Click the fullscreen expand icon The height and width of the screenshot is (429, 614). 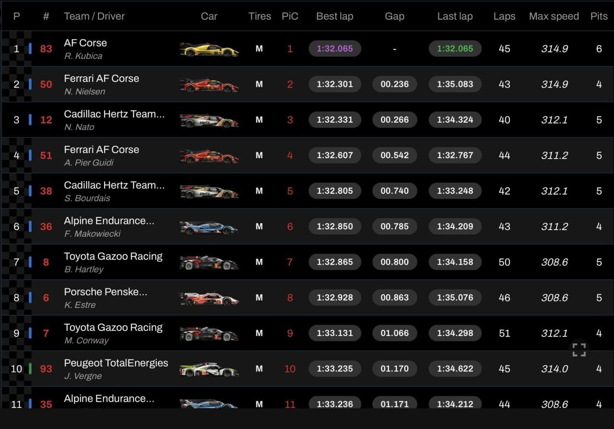[x=579, y=350]
